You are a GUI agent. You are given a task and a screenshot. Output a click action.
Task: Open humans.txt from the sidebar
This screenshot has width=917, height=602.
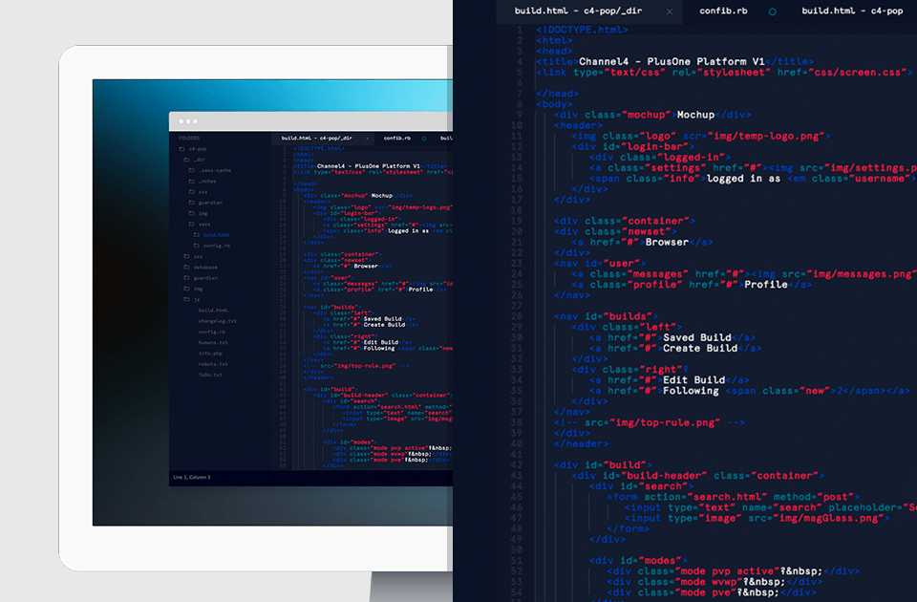click(213, 342)
